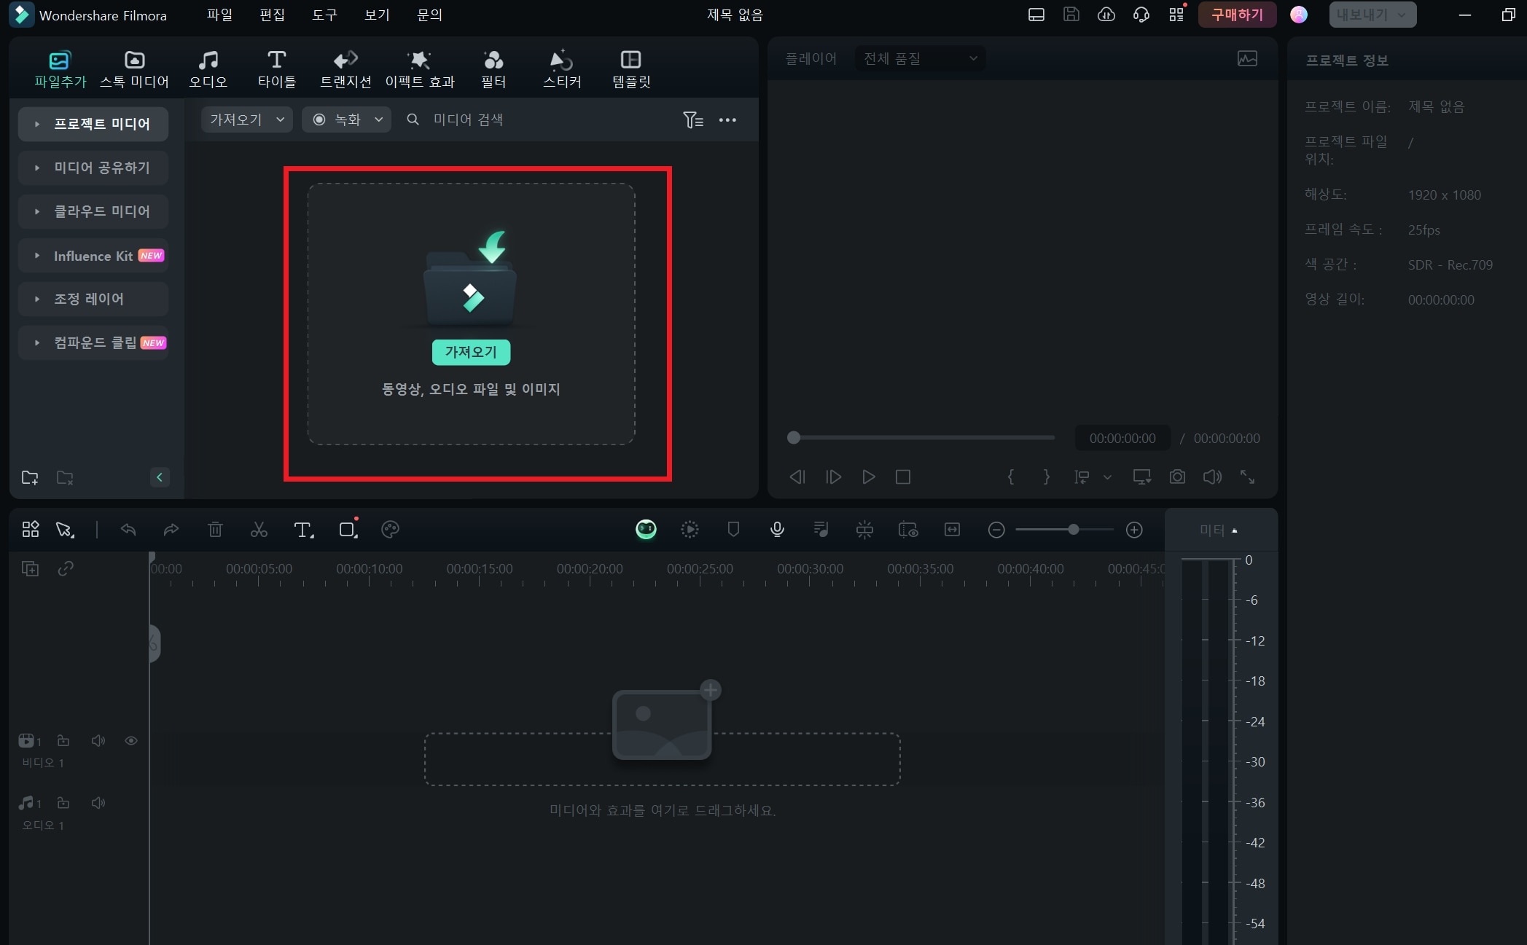The width and height of the screenshot is (1527, 945).
Task: Toggle visibility of 비디오 1 track
Action: [131, 741]
